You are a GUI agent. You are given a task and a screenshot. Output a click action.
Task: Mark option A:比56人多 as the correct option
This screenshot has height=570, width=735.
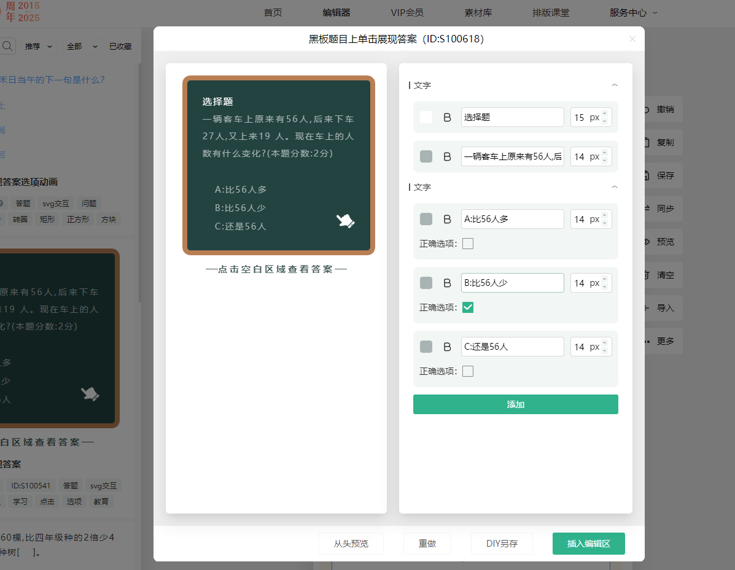pyautogui.click(x=468, y=244)
